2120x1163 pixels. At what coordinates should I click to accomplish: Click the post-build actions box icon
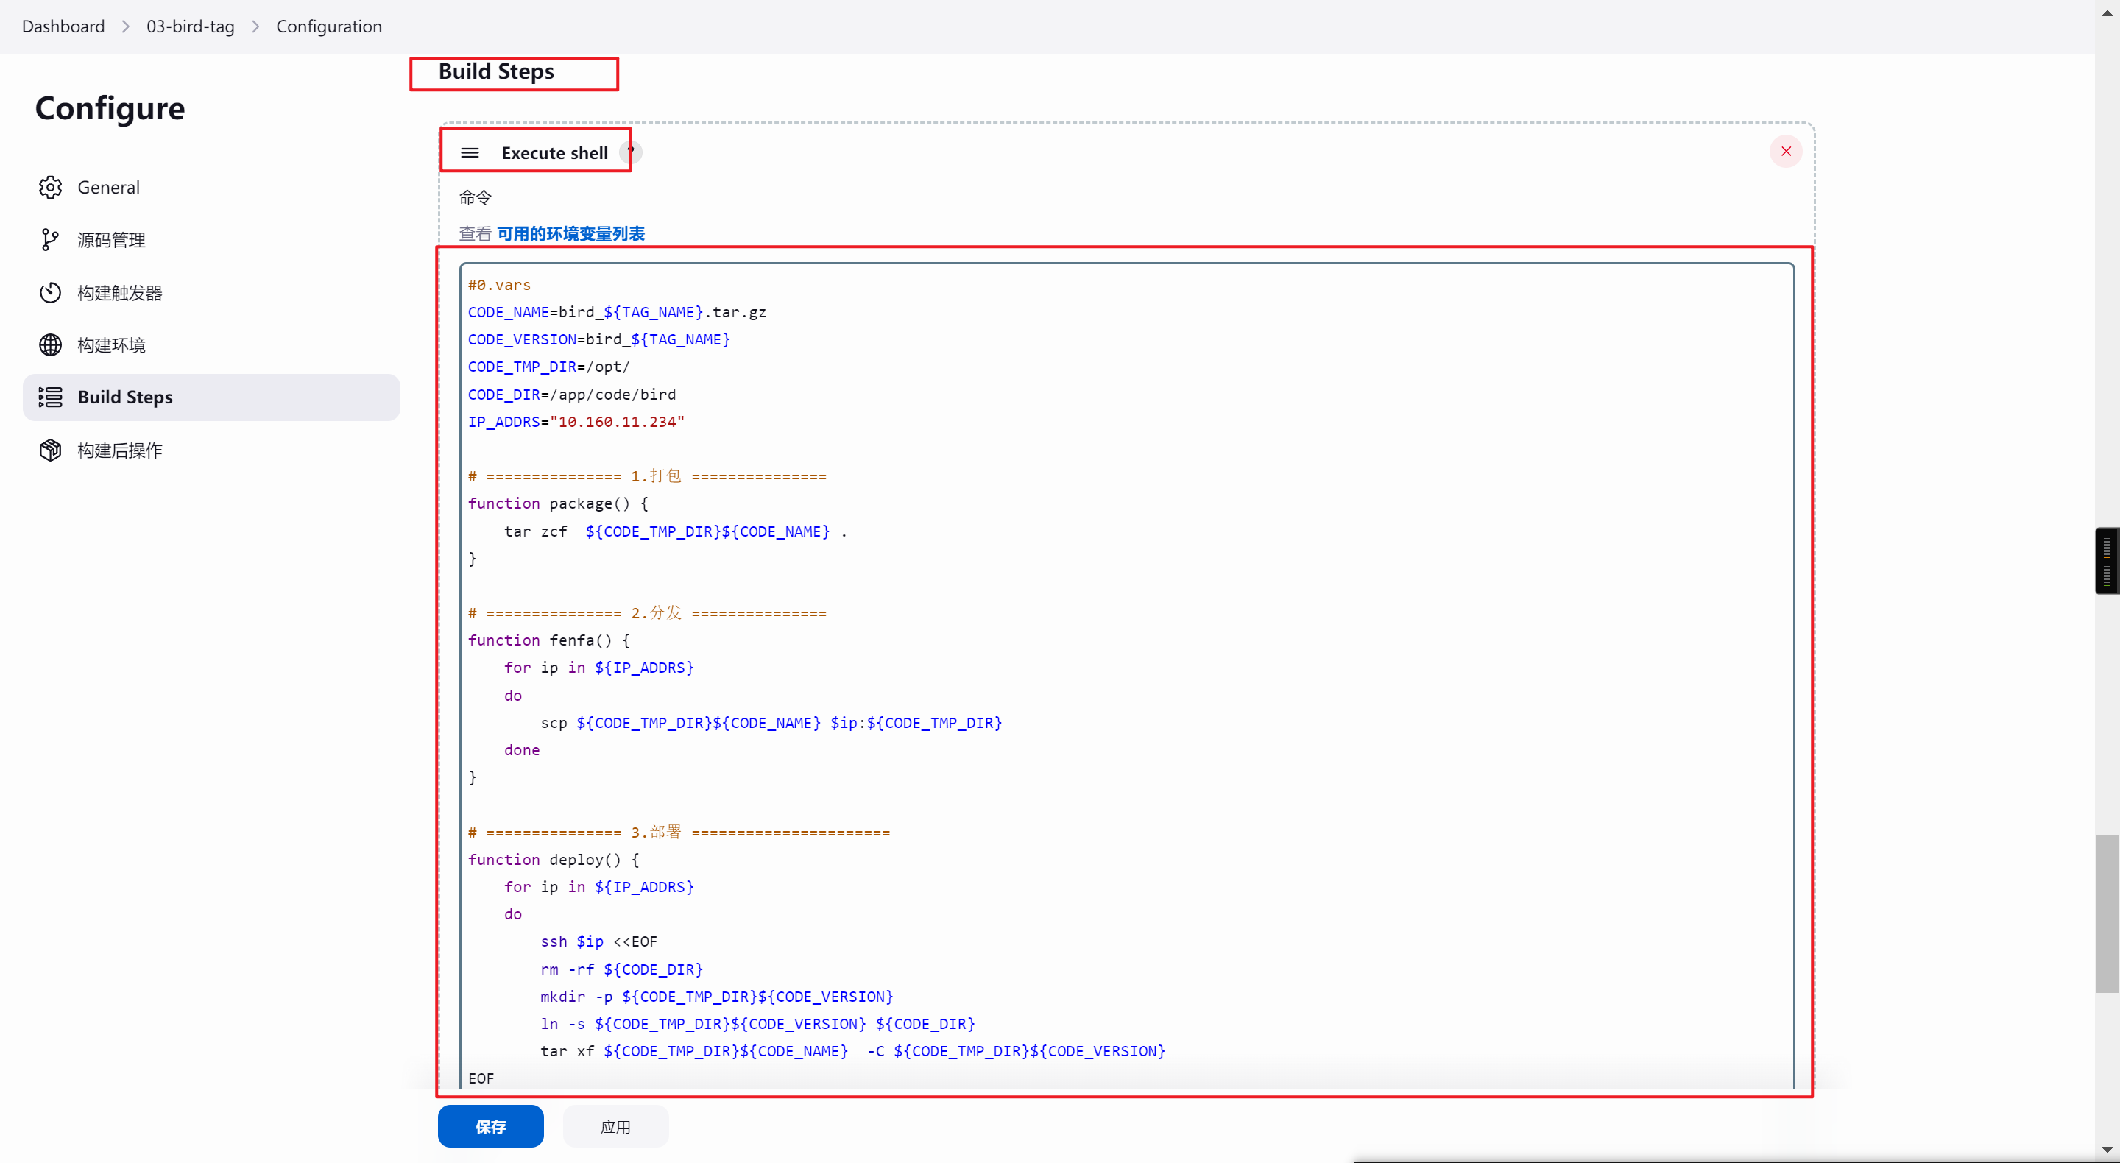(x=50, y=450)
